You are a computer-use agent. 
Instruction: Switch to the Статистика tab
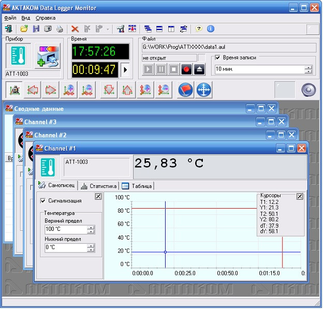pyautogui.click(x=99, y=186)
